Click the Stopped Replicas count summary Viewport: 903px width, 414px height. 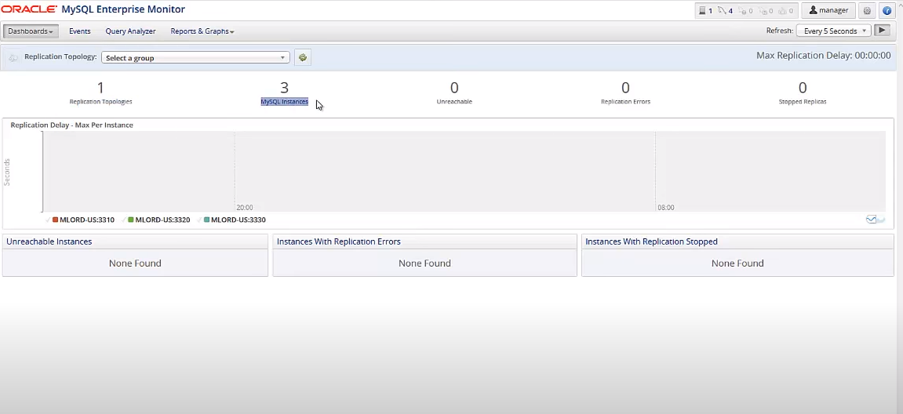pos(803,93)
